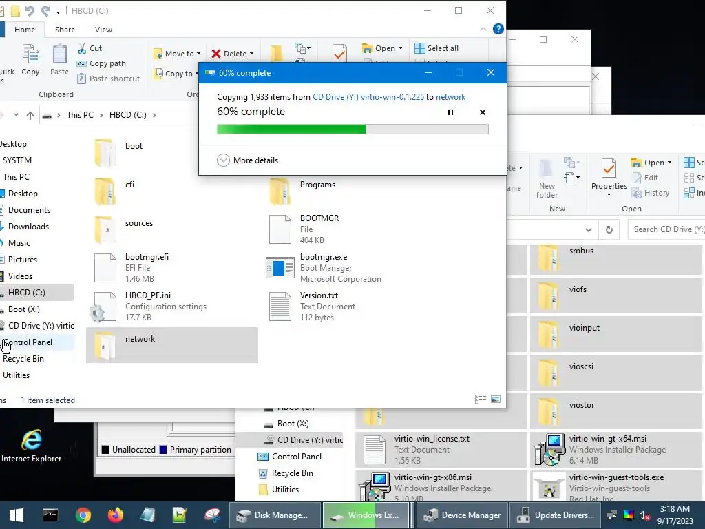Expand address bar dropdown in CD Drive window
705x529 pixels.
coord(588,230)
